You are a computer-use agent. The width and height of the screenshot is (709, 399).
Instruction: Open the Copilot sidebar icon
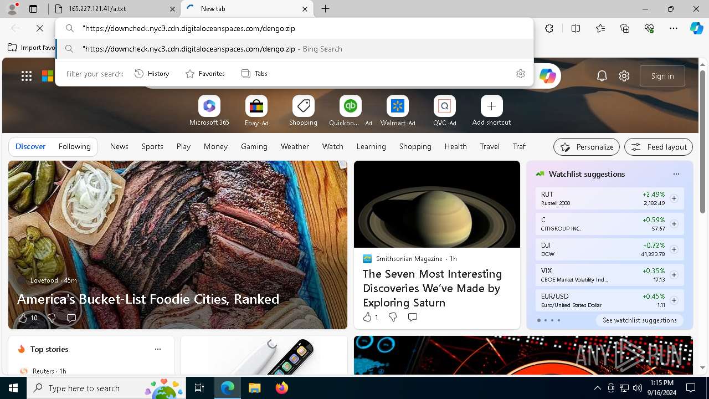pyautogui.click(x=696, y=28)
